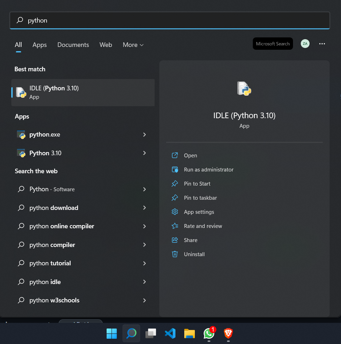This screenshot has width=341, height=344.
Task: Click the Open launch icon
Action: point(175,155)
